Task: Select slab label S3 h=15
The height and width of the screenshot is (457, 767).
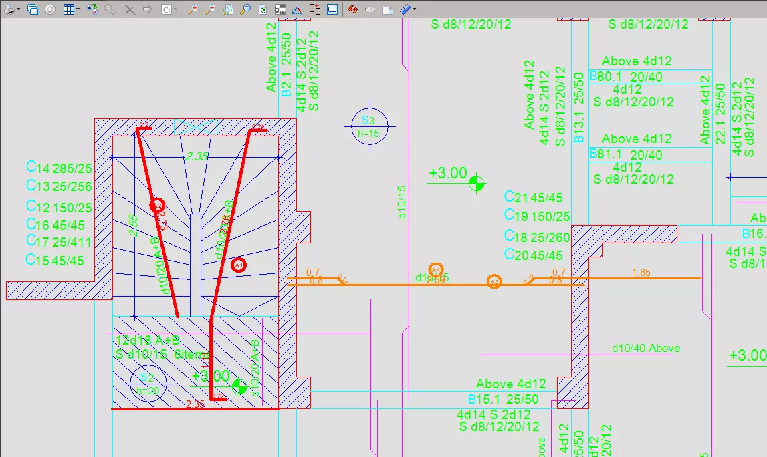Action: [x=369, y=126]
